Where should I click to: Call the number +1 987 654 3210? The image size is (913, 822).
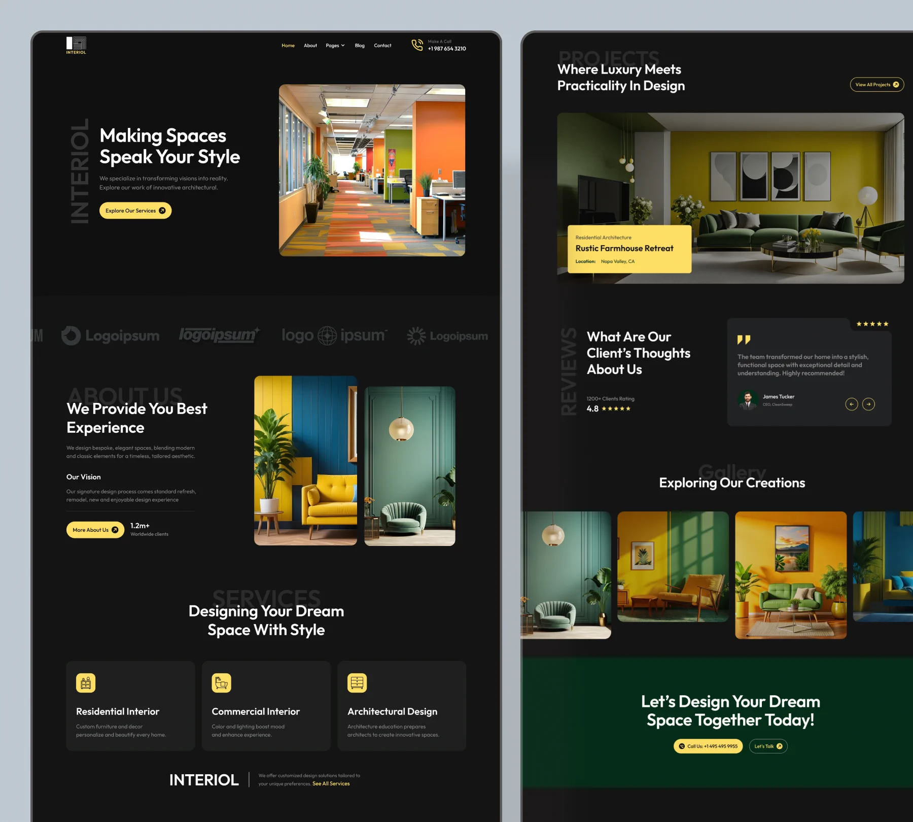(447, 49)
